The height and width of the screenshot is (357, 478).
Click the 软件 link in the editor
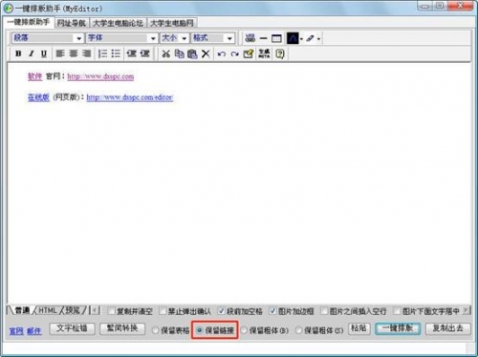[x=35, y=76]
